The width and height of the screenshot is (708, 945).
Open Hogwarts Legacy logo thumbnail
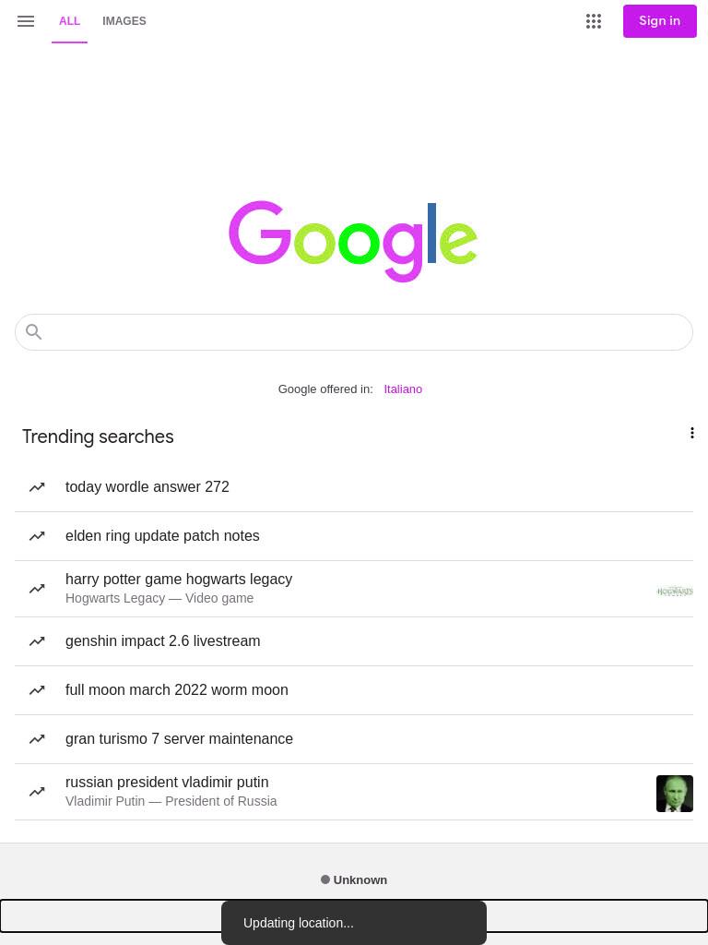point(674,592)
